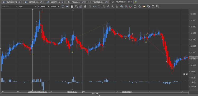Click the fx indicators icon
The height and width of the screenshot is (96, 198).
point(103,6)
